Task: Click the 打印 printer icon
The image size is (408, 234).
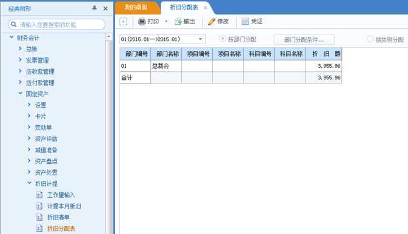Action: click(142, 22)
